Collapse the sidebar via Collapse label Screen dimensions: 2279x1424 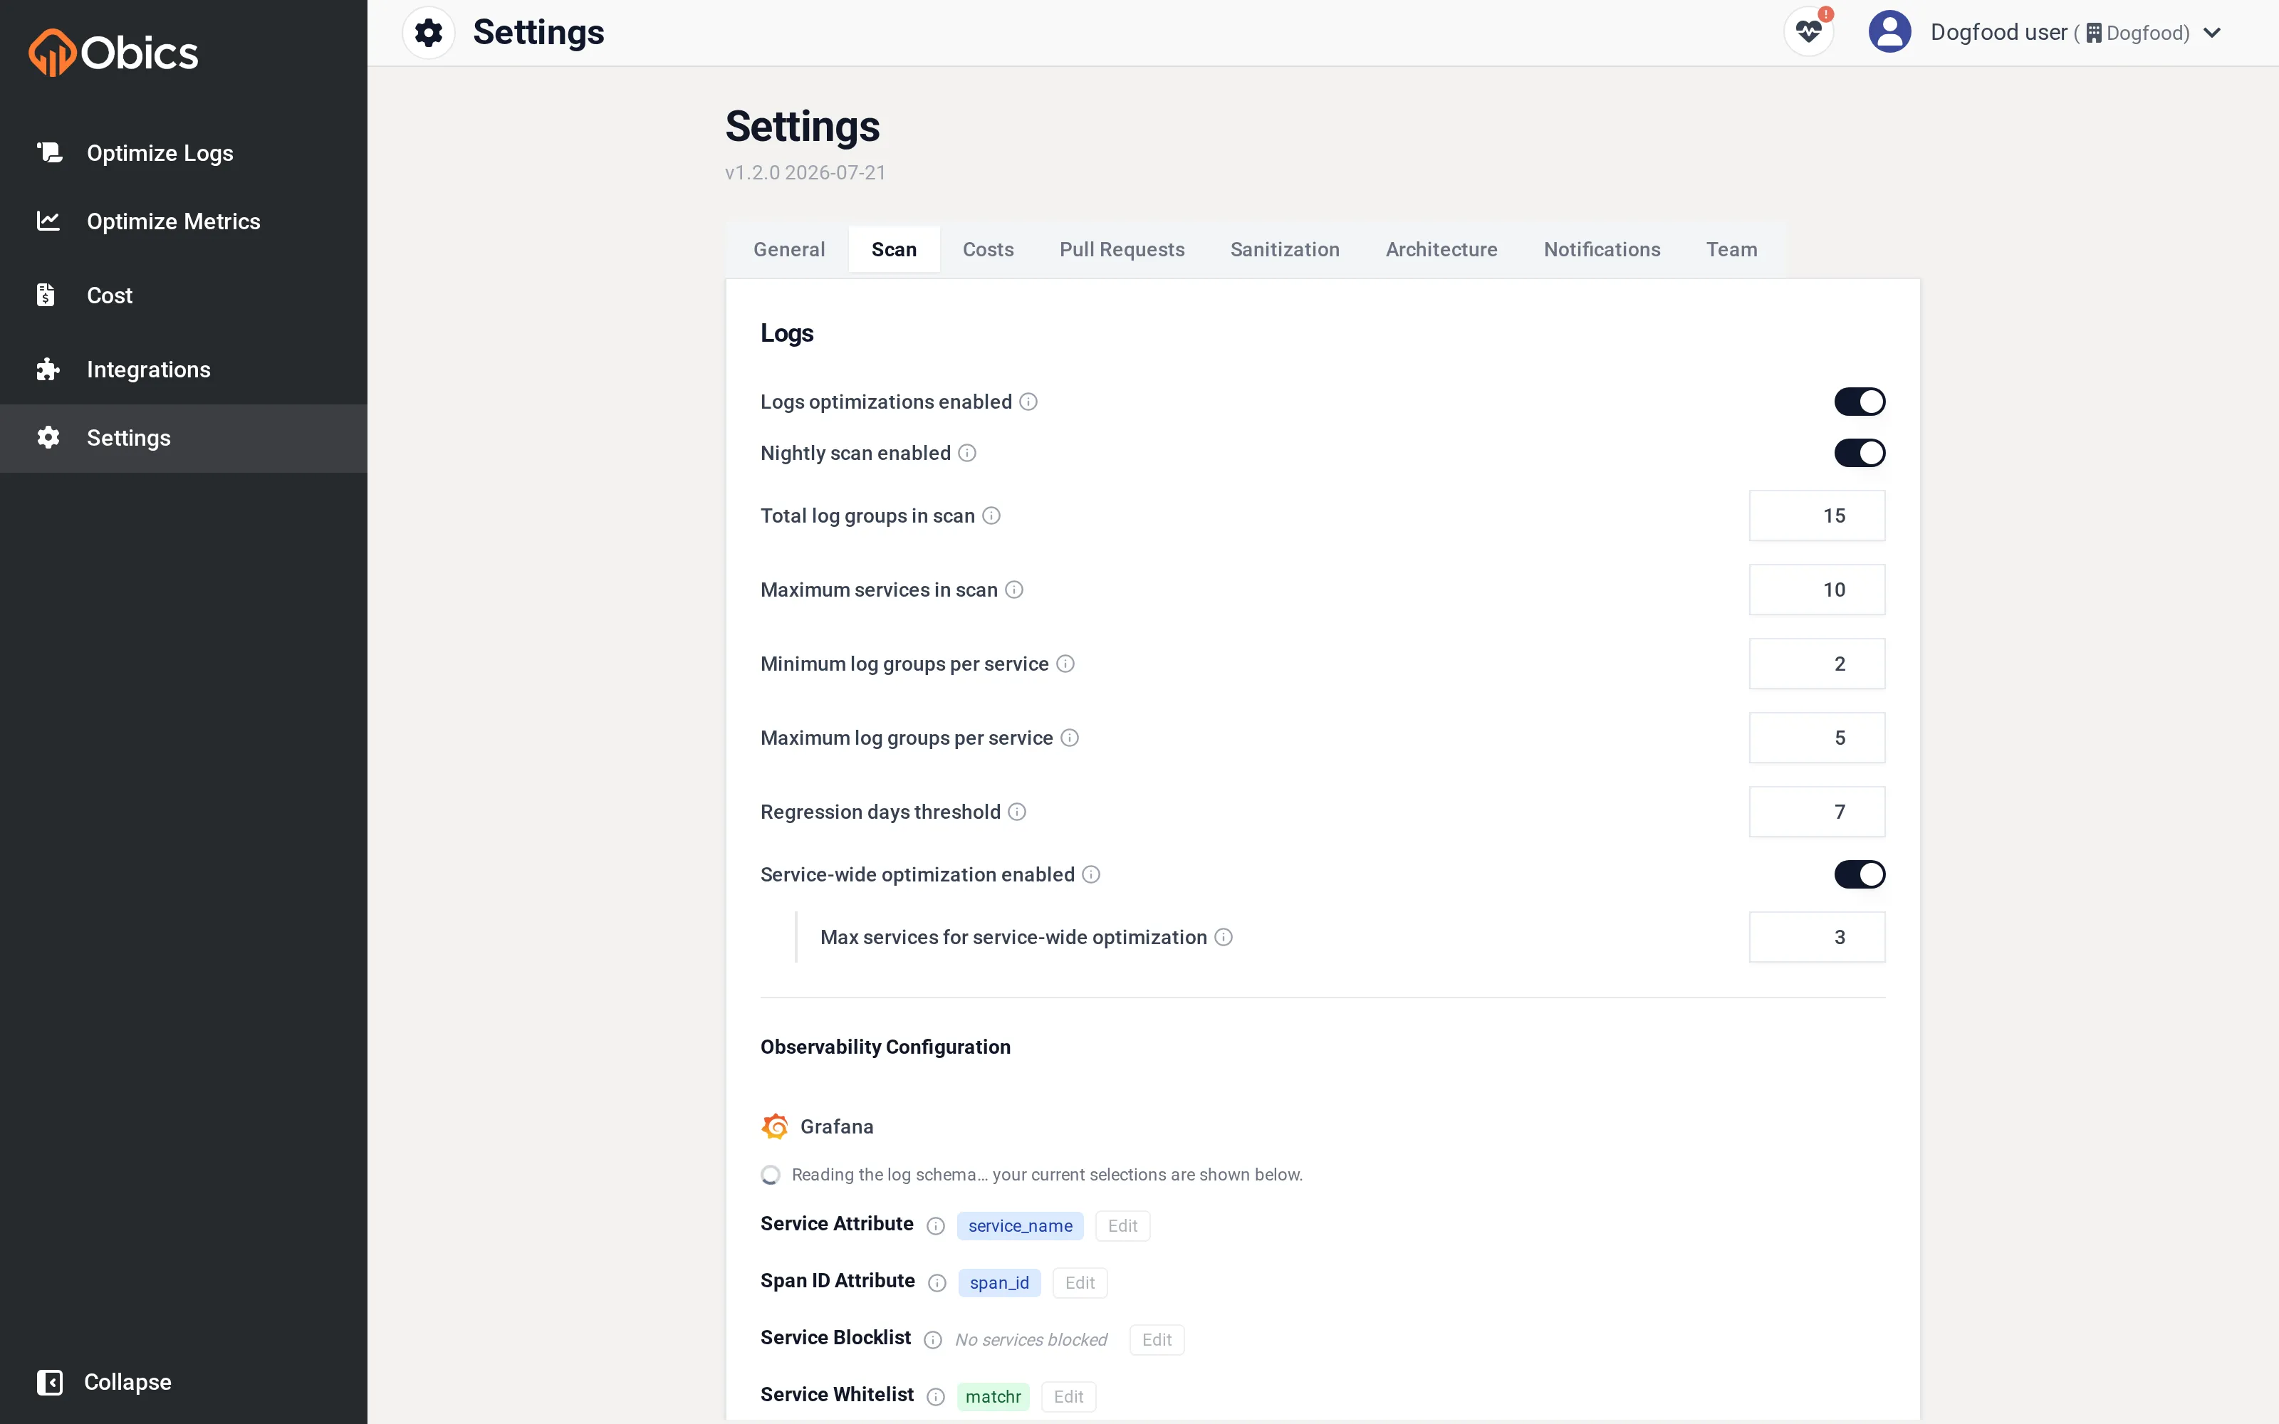[127, 1381]
